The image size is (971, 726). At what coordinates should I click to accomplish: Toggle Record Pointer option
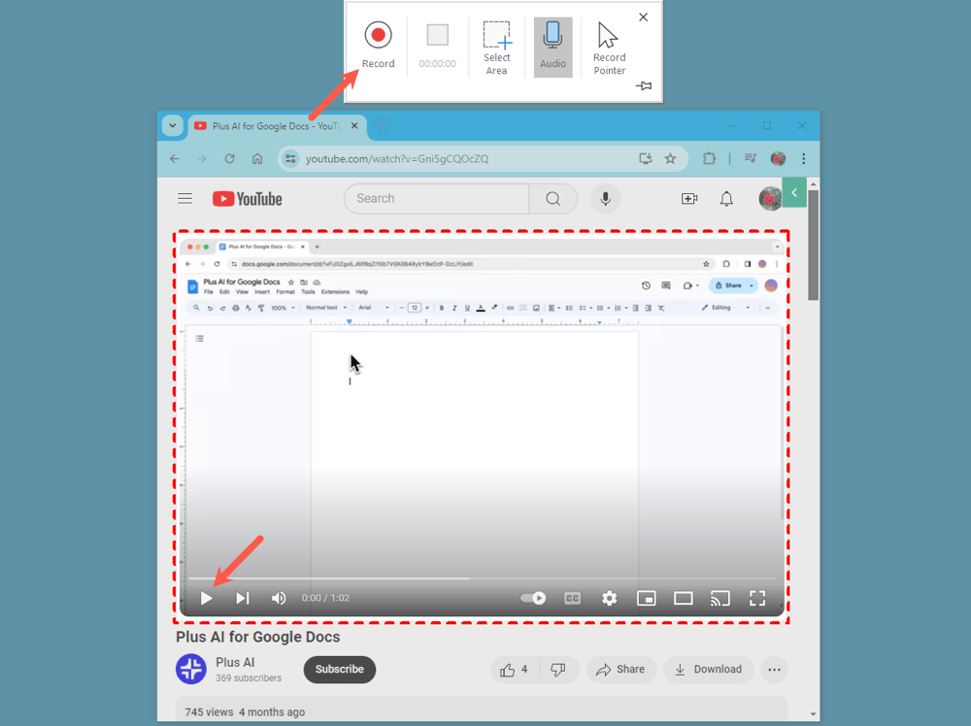pos(610,48)
